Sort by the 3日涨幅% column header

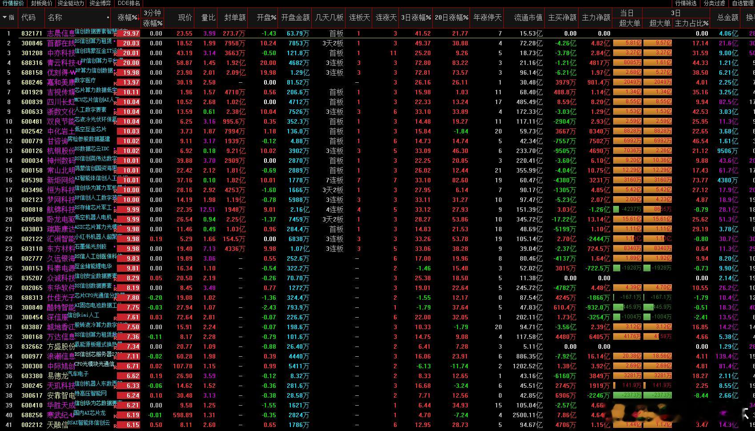416,17
